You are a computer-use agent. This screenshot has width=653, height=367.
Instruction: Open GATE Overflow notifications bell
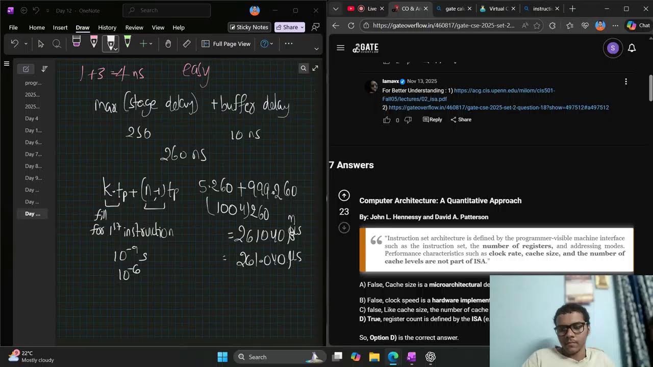coord(632,48)
